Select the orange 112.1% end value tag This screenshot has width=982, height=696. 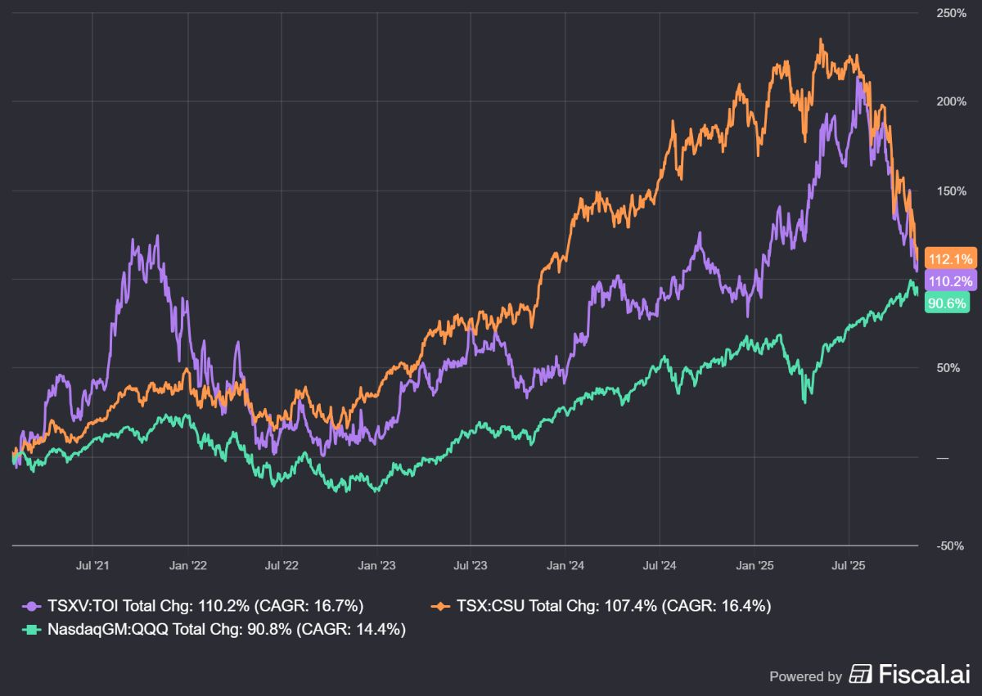pyautogui.click(x=949, y=258)
